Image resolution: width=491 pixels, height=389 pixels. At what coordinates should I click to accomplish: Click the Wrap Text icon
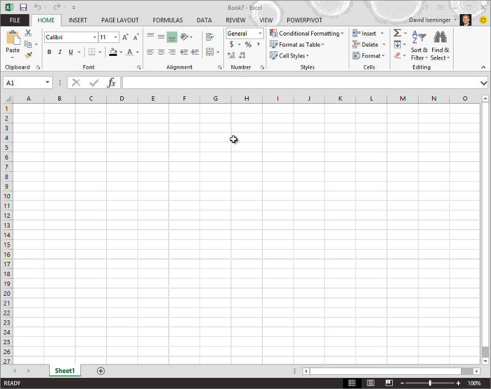click(210, 37)
